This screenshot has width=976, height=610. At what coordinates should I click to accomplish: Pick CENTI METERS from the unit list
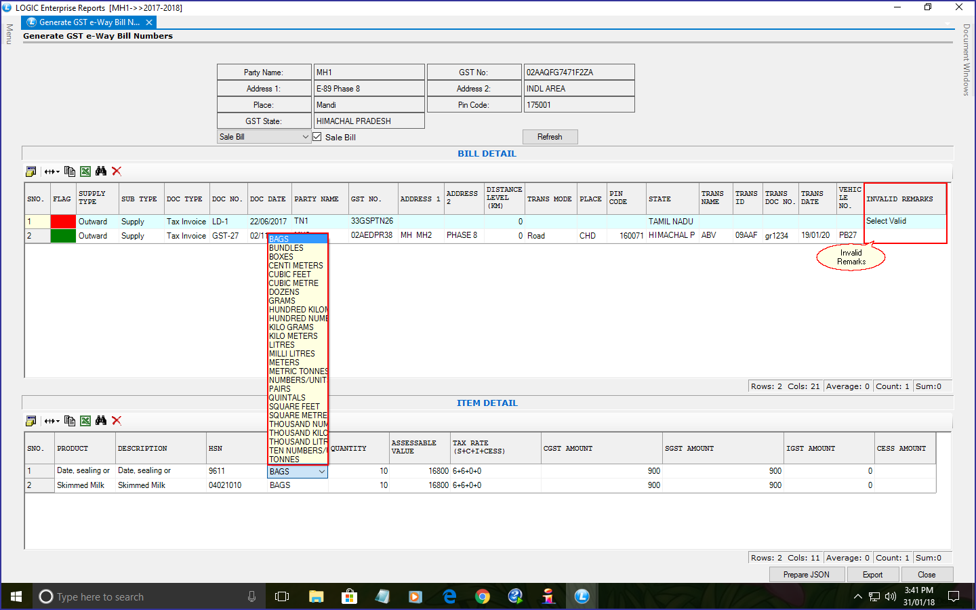tap(296, 266)
